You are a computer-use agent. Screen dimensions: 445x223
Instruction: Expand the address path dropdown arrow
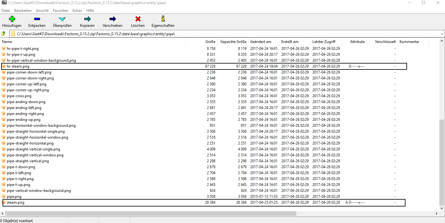(442, 34)
